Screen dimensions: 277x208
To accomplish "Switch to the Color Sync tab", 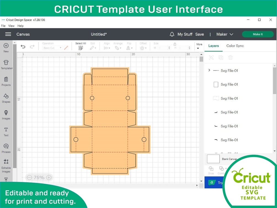I will [235, 46].
